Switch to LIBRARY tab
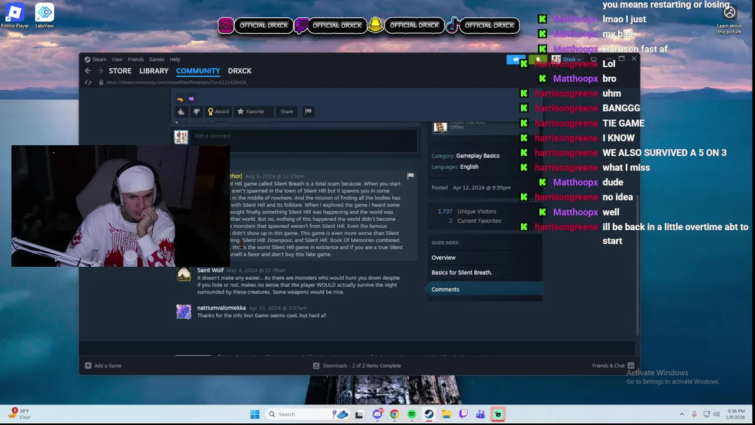 click(154, 71)
